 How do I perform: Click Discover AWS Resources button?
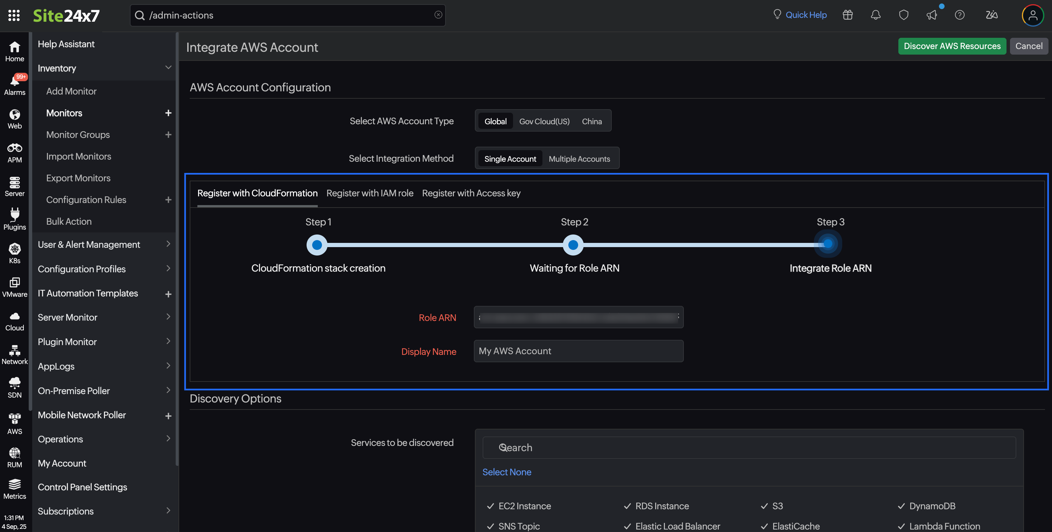pyautogui.click(x=952, y=46)
